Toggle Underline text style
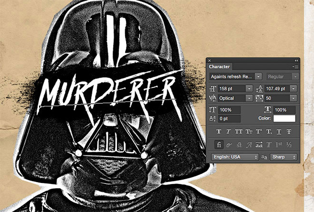 [279, 131]
